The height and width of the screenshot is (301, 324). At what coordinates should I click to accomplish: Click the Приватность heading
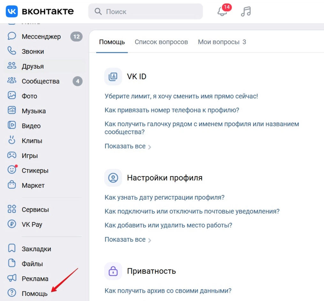click(151, 271)
